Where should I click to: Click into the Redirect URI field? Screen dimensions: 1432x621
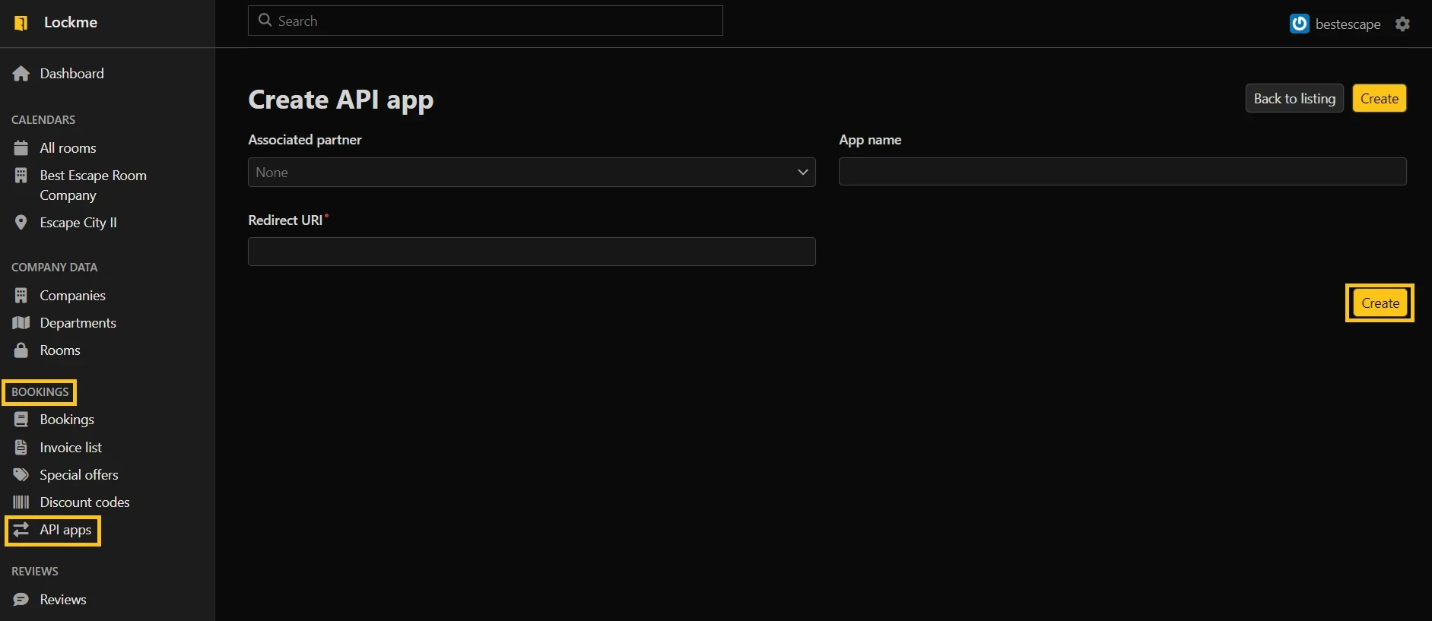tap(532, 252)
